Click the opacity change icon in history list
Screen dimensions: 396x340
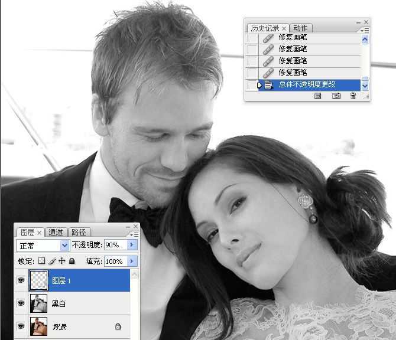pyautogui.click(x=269, y=85)
